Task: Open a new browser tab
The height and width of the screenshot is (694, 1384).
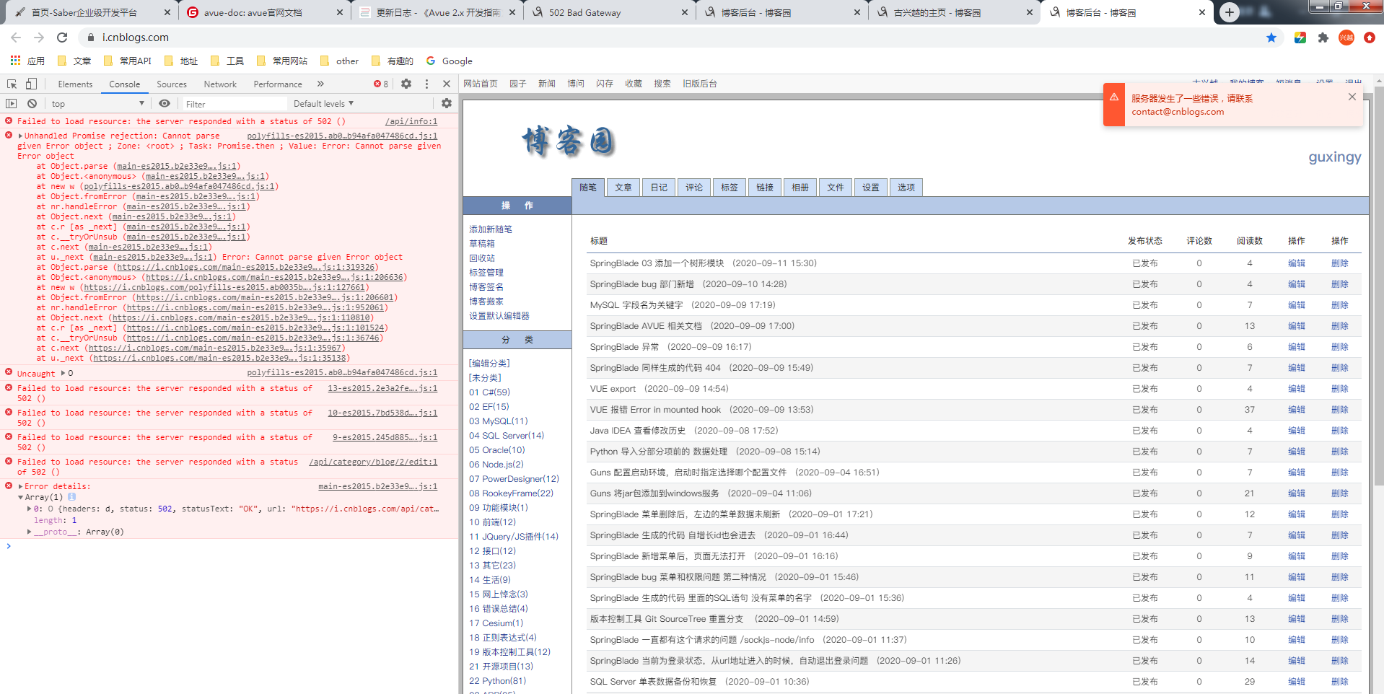Action: (1230, 12)
